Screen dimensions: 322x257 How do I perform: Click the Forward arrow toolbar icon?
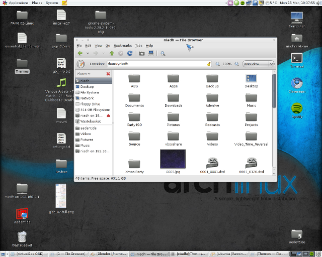coord(96,53)
